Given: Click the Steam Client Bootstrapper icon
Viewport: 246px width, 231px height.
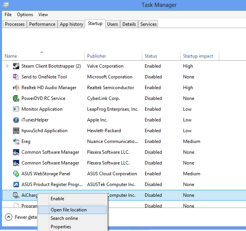Looking at the screenshot, I should click(16, 66).
